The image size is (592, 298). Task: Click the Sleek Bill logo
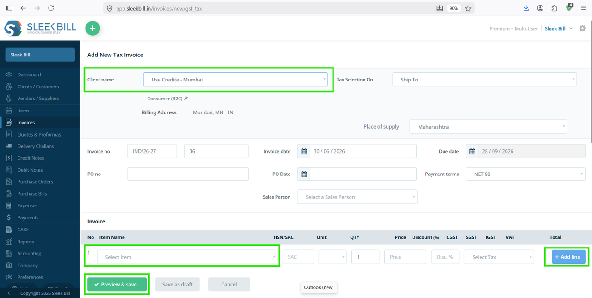click(40, 29)
